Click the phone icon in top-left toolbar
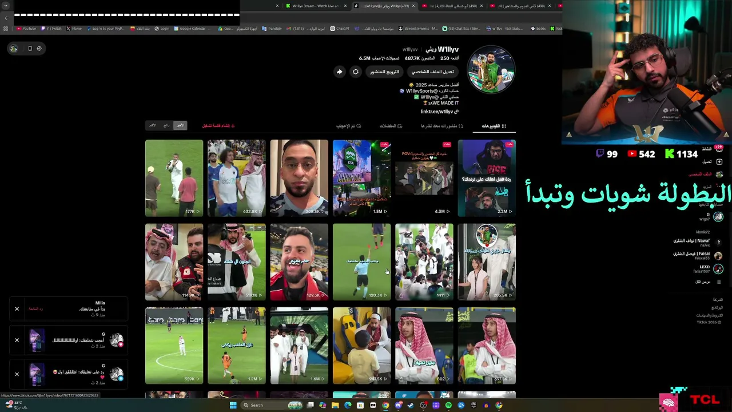Viewport: 732px width, 412px height. pyautogui.click(x=30, y=49)
